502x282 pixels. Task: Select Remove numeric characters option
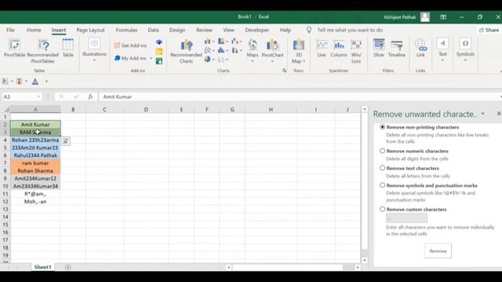tap(382, 150)
